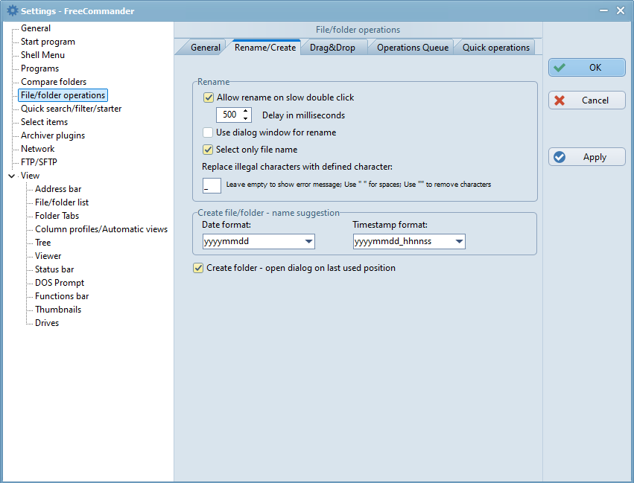Select File/folder list under View
Image resolution: width=634 pixels, height=483 pixels.
[61, 202]
